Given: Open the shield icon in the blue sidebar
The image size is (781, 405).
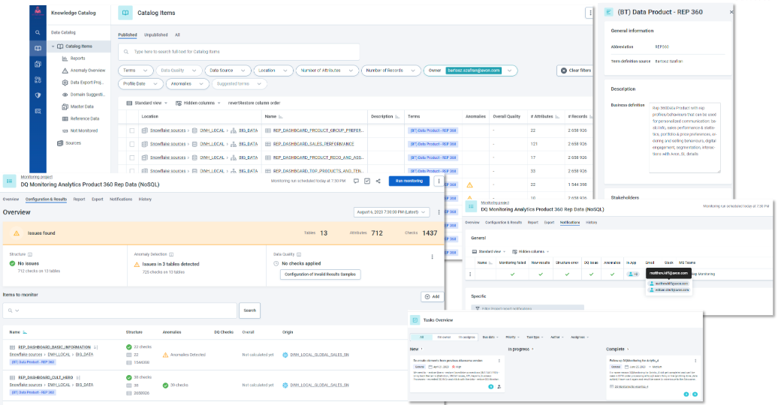Looking at the screenshot, I should point(38,95).
